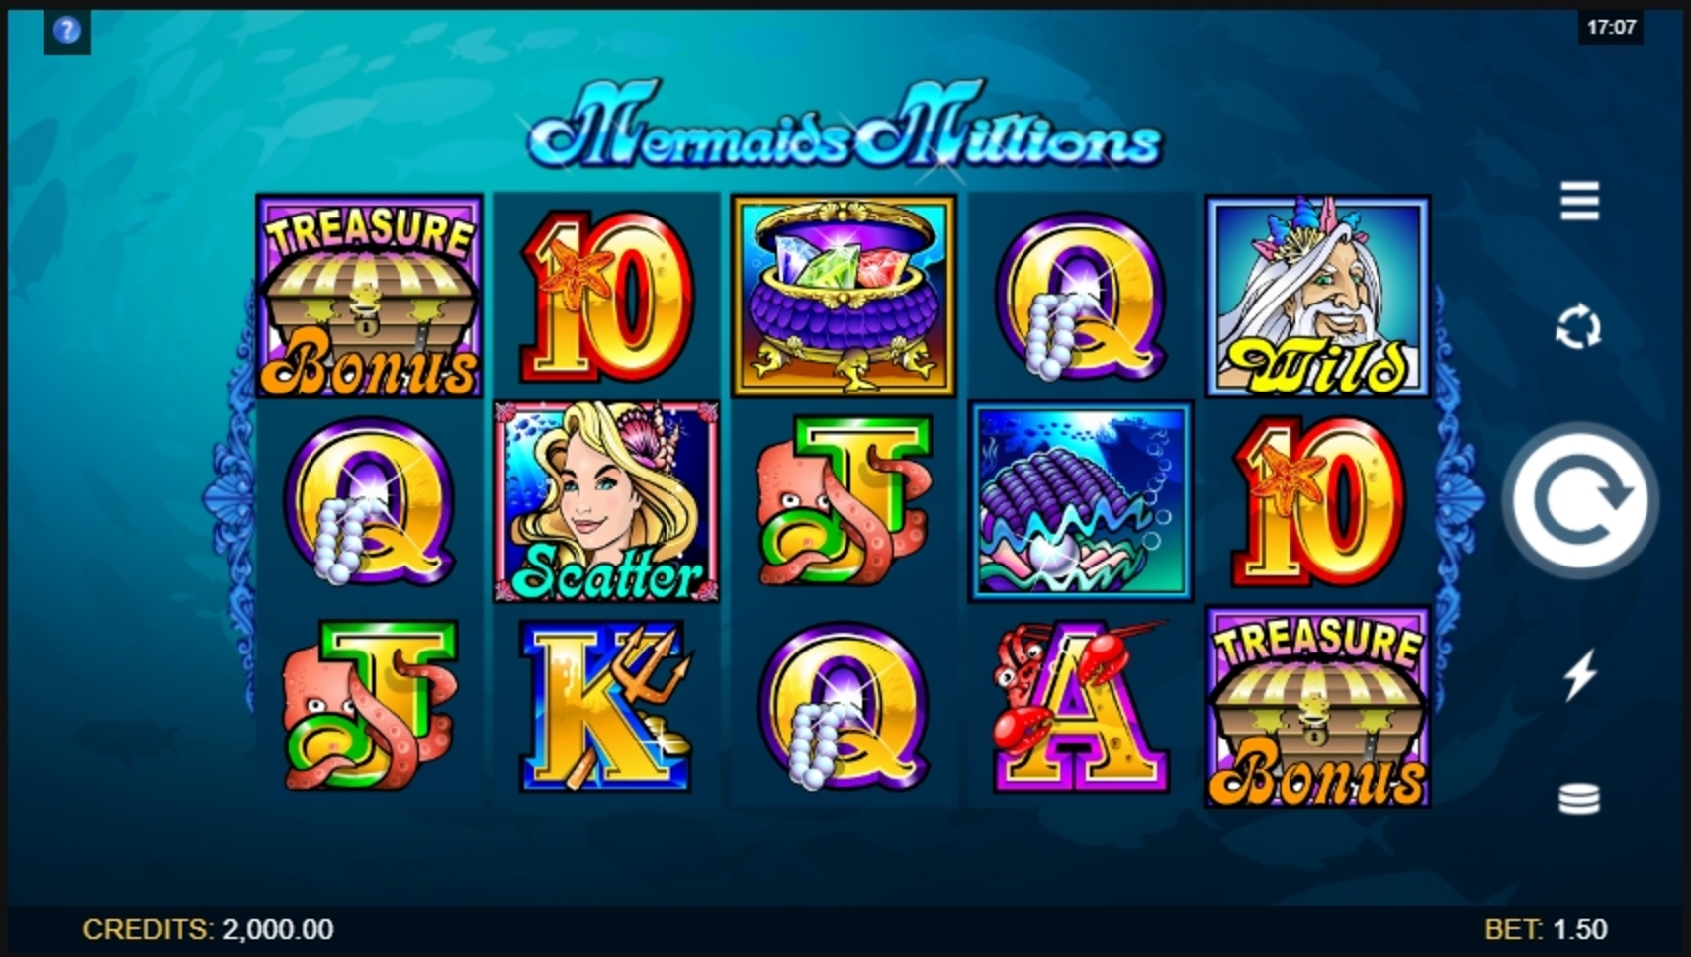1691x957 pixels.
Task: Select the mermaid Scatter symbol
Action: [606, 501]
